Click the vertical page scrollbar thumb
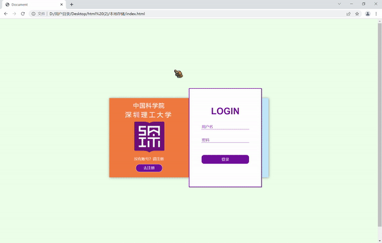The width and height of the screenshot is (382, 243). point(379,125)
